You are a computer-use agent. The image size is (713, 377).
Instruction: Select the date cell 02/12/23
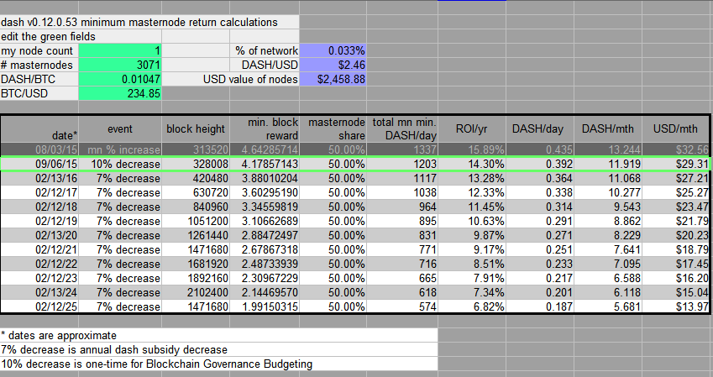coord(40,278)
